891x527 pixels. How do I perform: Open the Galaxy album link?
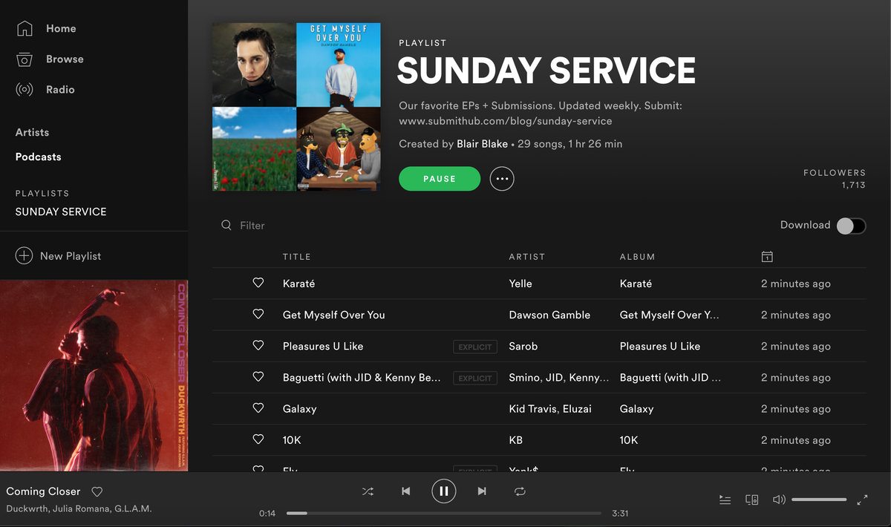pyautogui.click(x=636, y=408)
